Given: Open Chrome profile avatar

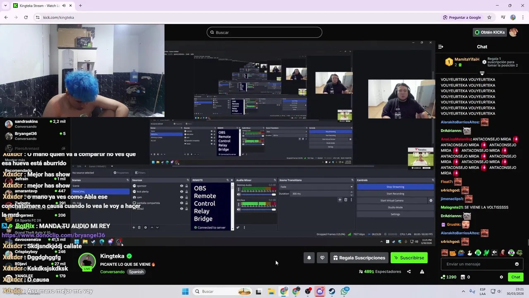Looking at the screenshot, I should tap(513, 17).
